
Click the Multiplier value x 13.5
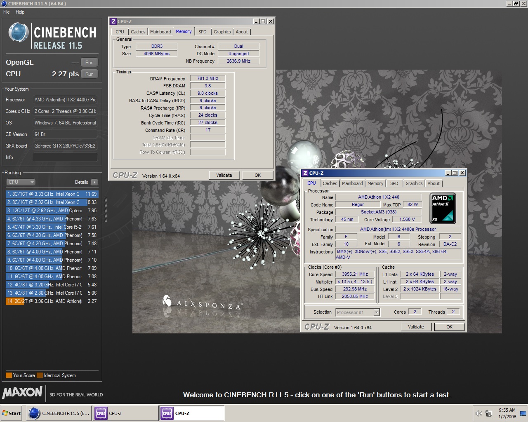[355, 282]
